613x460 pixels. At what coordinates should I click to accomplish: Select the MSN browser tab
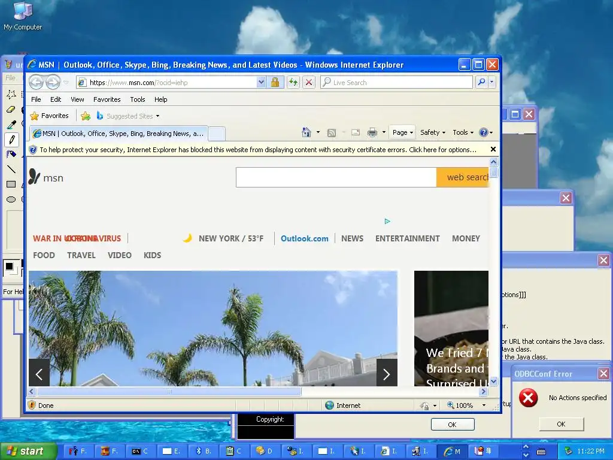coord(119,134)
